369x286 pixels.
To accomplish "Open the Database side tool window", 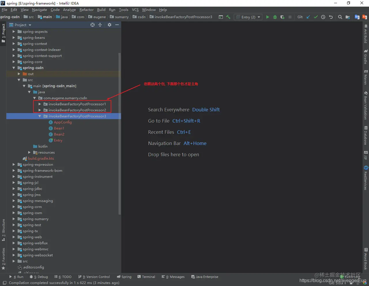I will [366, 135].
